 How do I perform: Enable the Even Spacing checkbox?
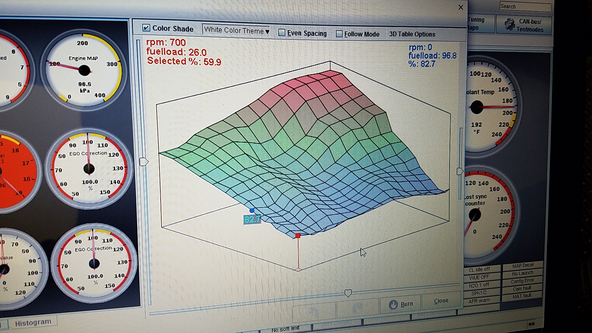pos(282,33)
